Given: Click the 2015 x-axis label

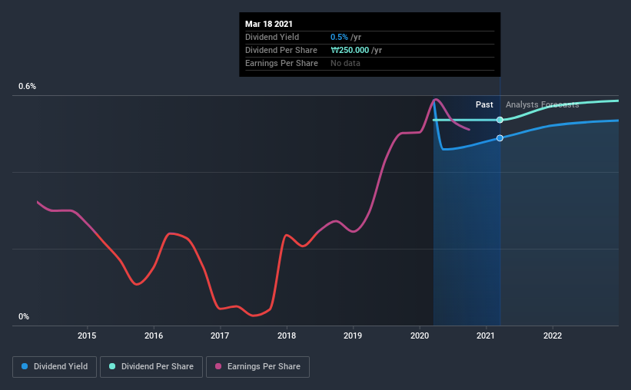Looking at the screenshot, I should (87, 335).
